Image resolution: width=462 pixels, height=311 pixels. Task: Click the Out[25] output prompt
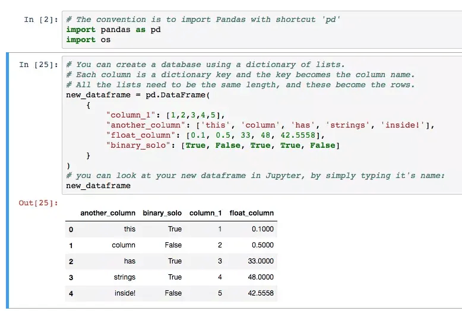tap(38, 203)
